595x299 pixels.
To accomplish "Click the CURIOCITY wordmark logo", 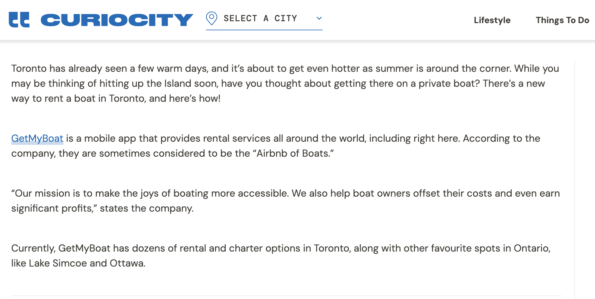I will (x=117, y=20).
